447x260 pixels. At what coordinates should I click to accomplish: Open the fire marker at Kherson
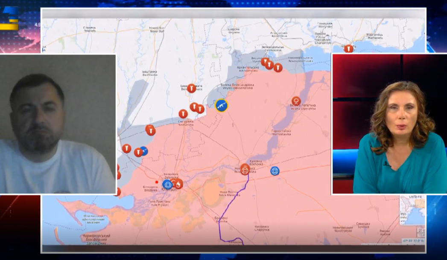[178, 184]
